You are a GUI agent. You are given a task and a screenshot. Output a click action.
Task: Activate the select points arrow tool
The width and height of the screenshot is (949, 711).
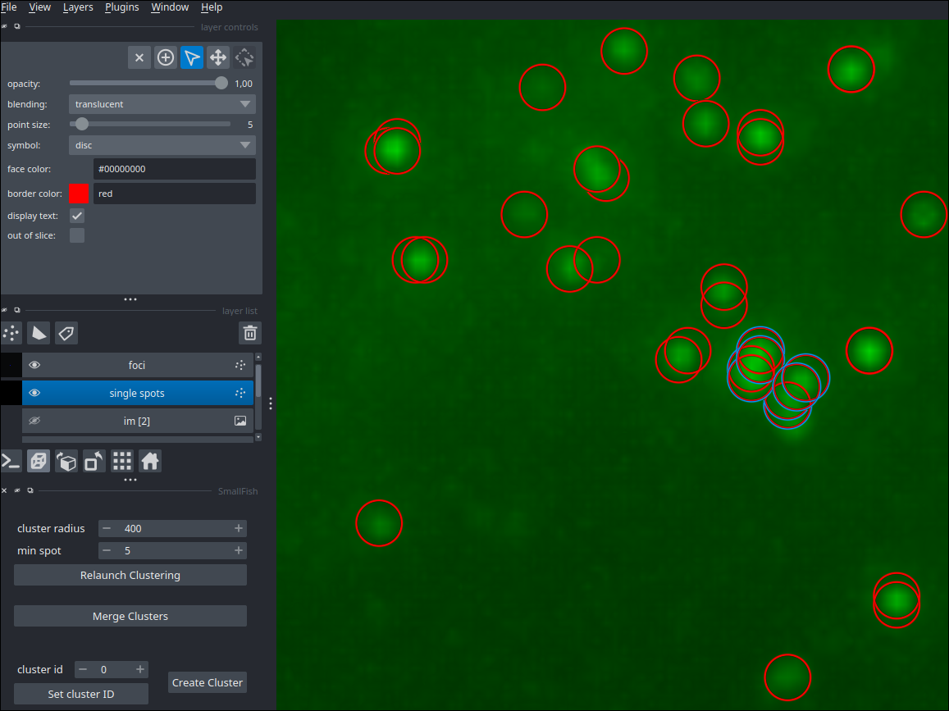(192, 57)
